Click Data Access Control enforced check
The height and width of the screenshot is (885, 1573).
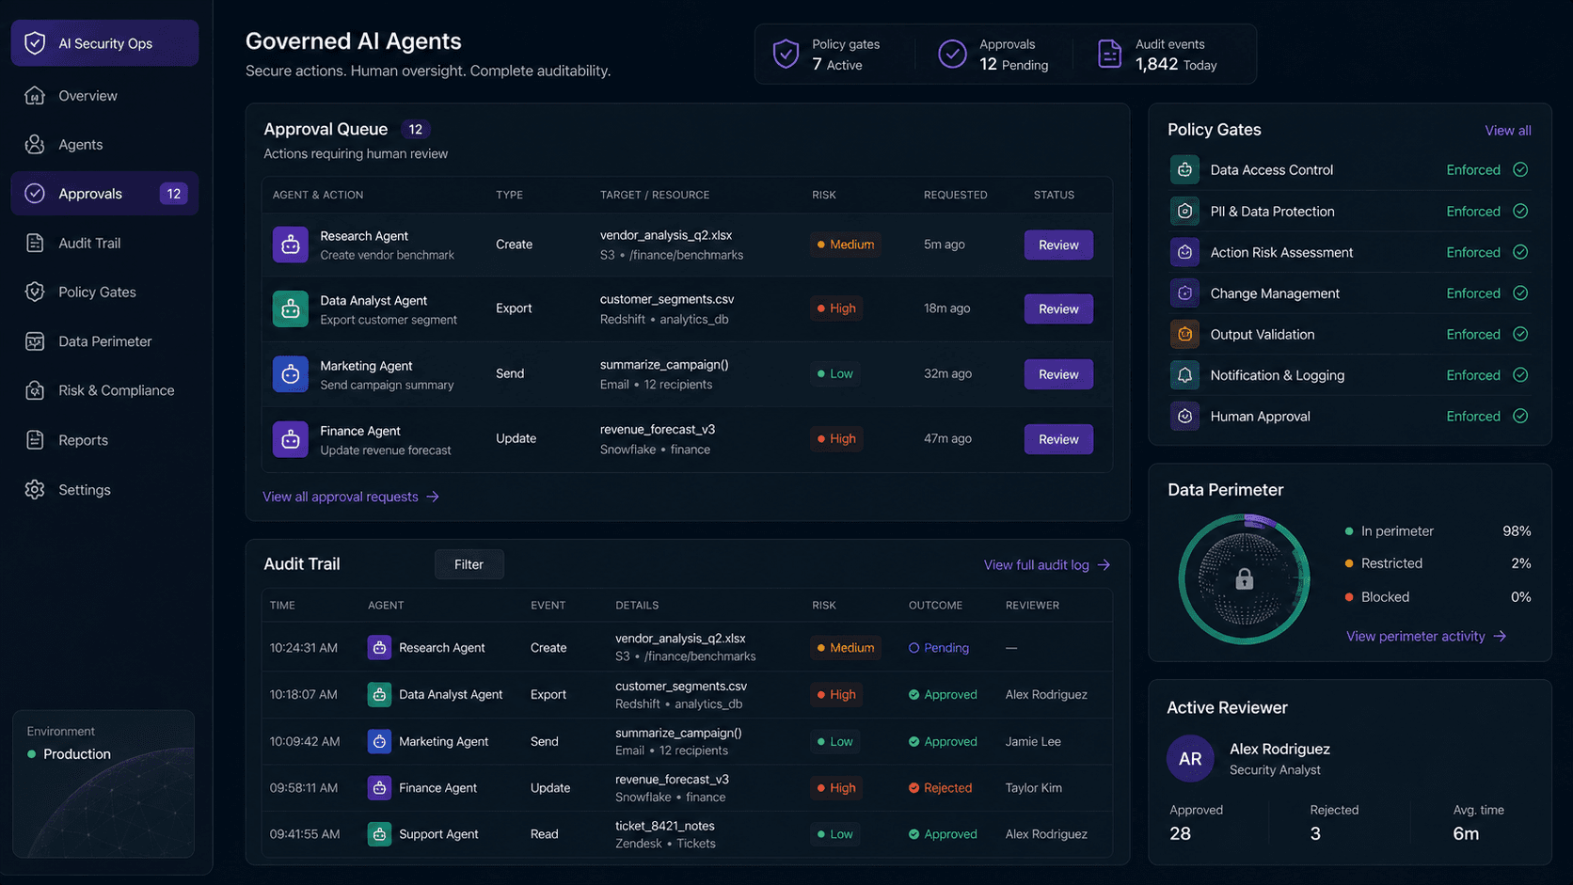pos(1520,170)
